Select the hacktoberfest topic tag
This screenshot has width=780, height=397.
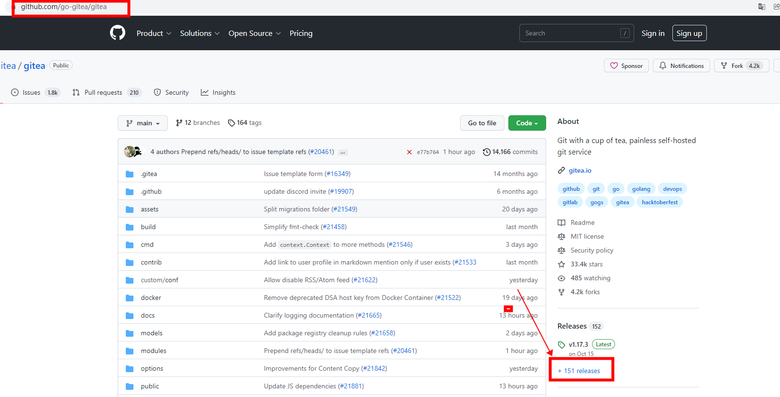660,202
